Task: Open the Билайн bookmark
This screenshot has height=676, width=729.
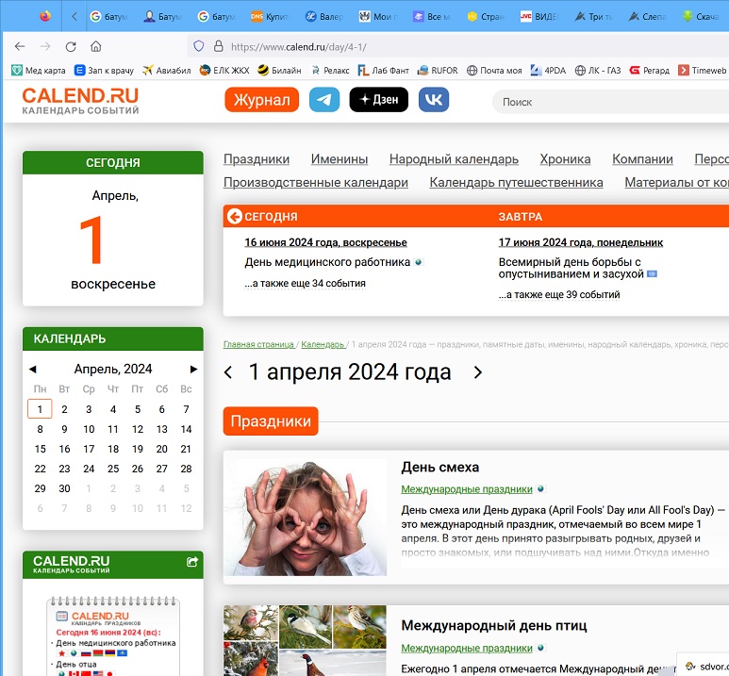Action: pos(279,70)
